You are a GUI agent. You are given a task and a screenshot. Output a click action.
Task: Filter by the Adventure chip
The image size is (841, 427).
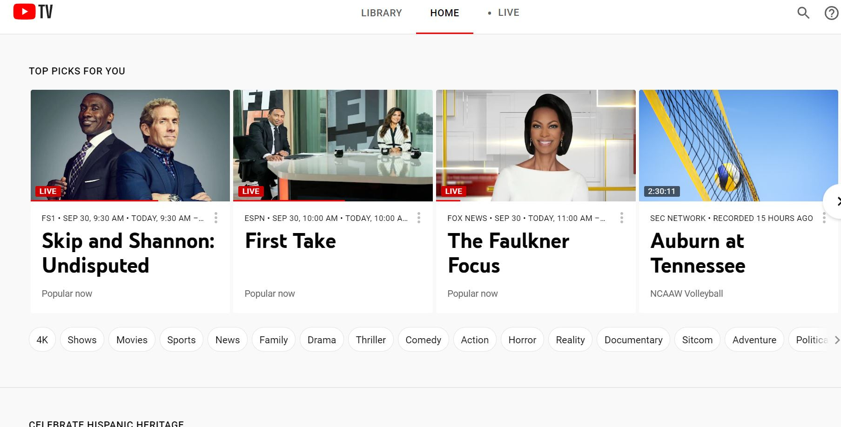tap(754, 340)
